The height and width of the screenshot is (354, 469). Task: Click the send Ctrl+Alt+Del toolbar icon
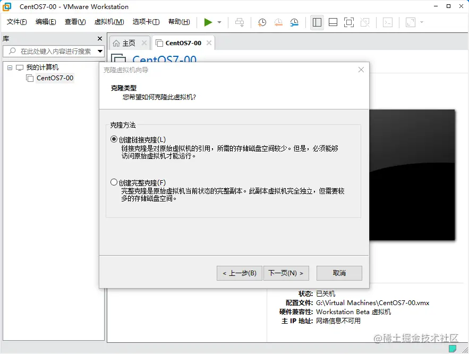[x=240, y=22]
